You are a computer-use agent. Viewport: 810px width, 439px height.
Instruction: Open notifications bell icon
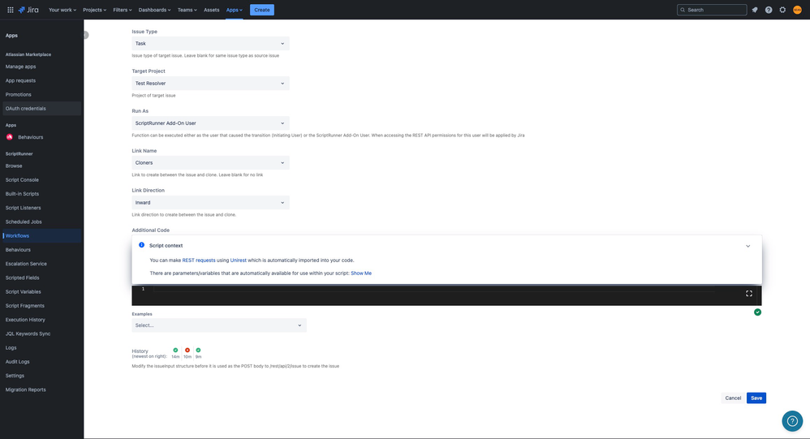[x=755, y=10]
